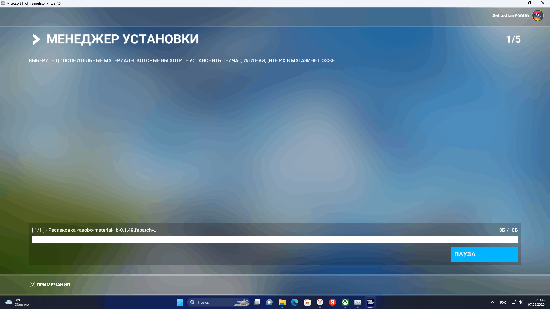Screen dimensions: 550x309
Task: Click the taskbar weather/cloud icon
Action: coord(8,302)
